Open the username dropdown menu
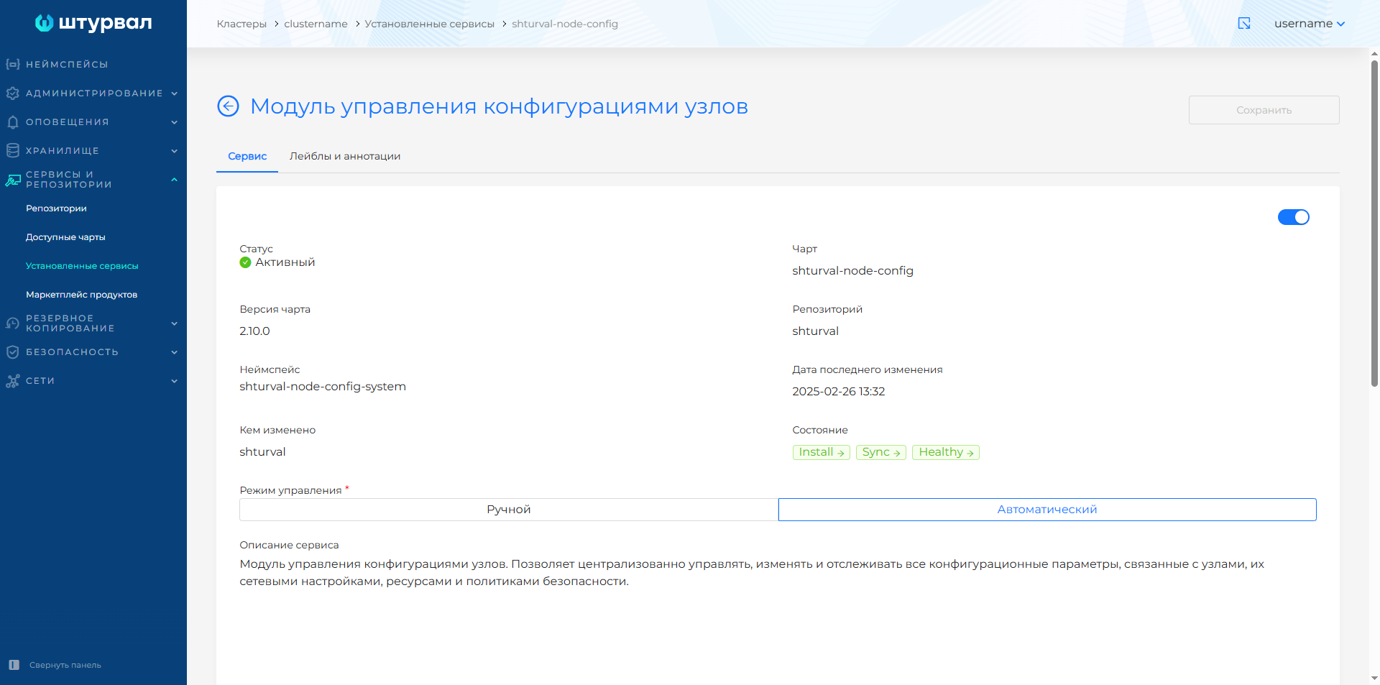 (1309, 24)
